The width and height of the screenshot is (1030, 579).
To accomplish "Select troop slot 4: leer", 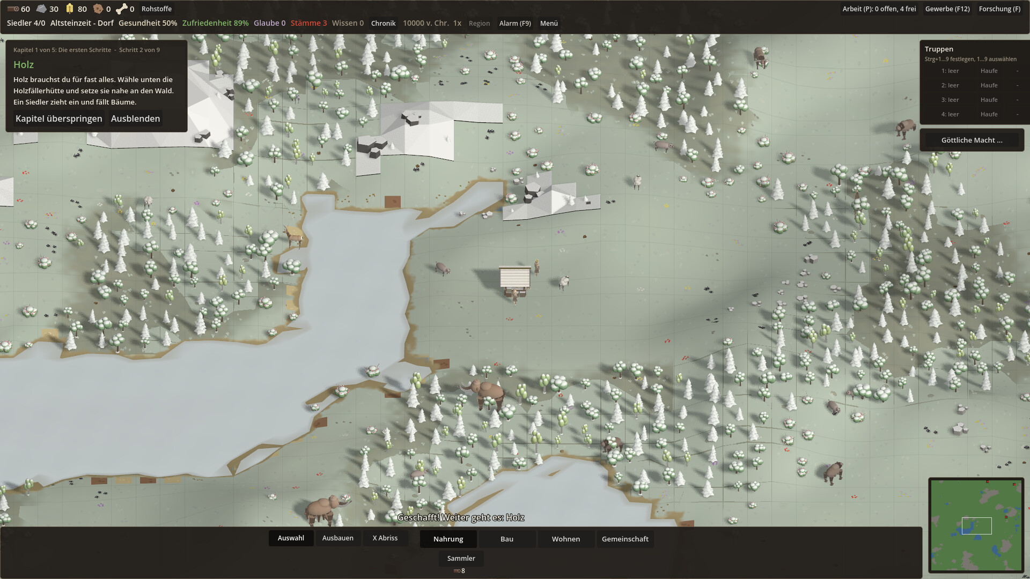I will coord(950,114).
